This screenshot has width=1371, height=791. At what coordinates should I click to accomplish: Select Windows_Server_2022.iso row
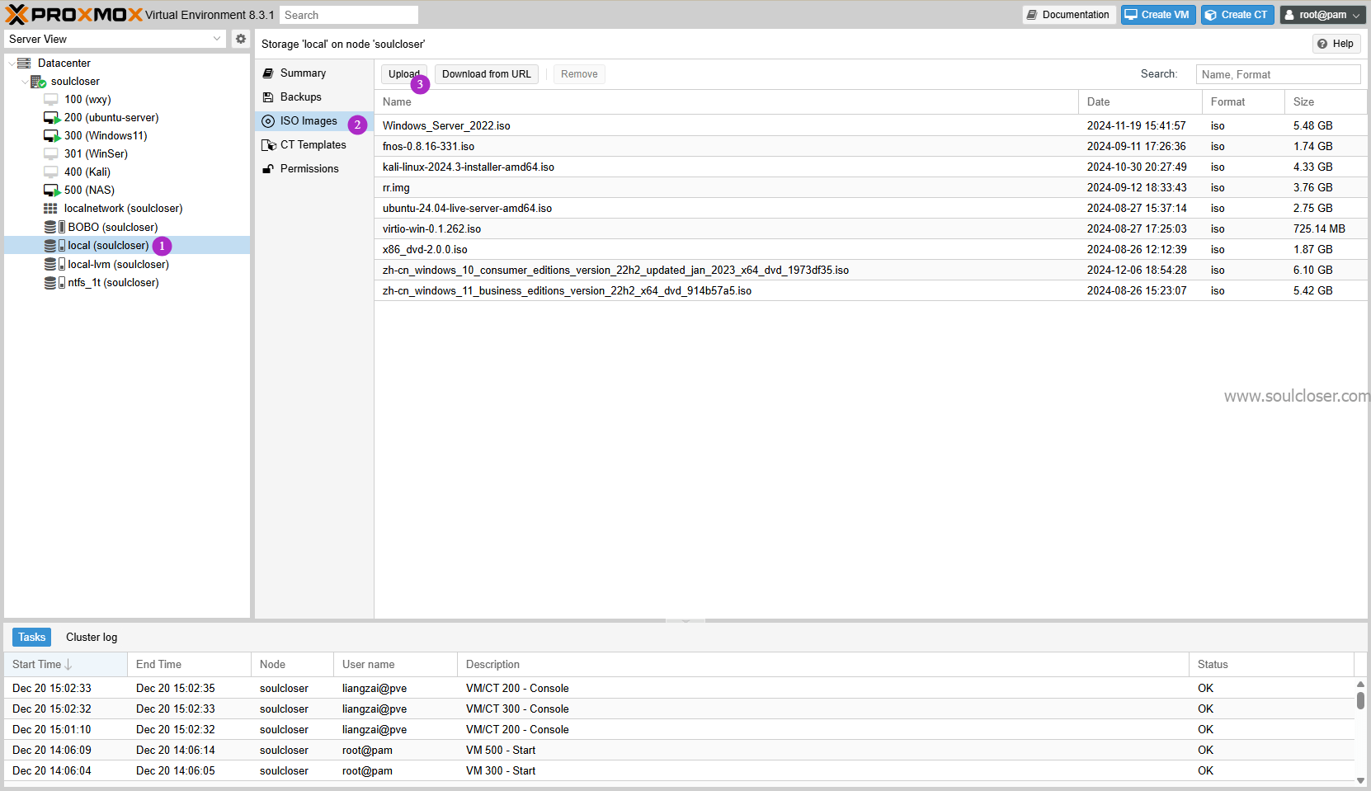[x=870, y=125]
